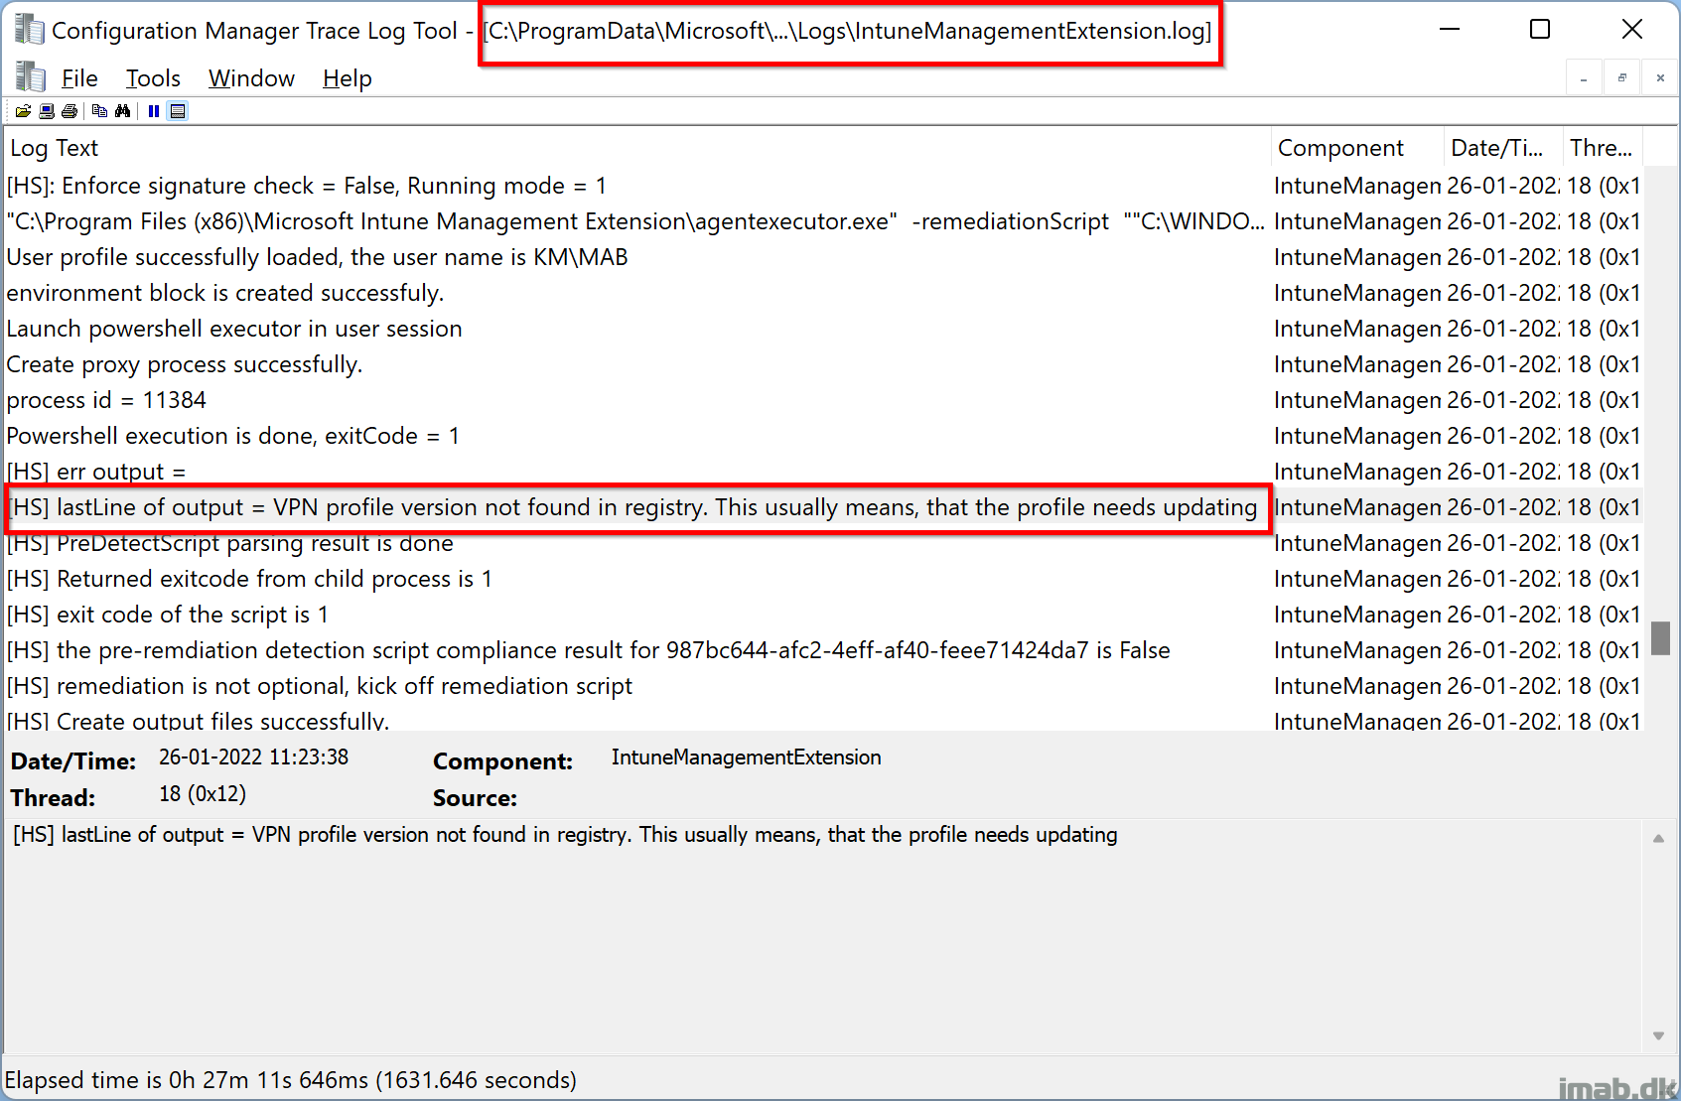Select the 'Create output files successfully' row
The image size is (1681, 1101).
pos(823,719)
